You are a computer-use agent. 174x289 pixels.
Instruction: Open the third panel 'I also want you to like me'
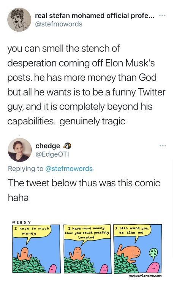138,249
